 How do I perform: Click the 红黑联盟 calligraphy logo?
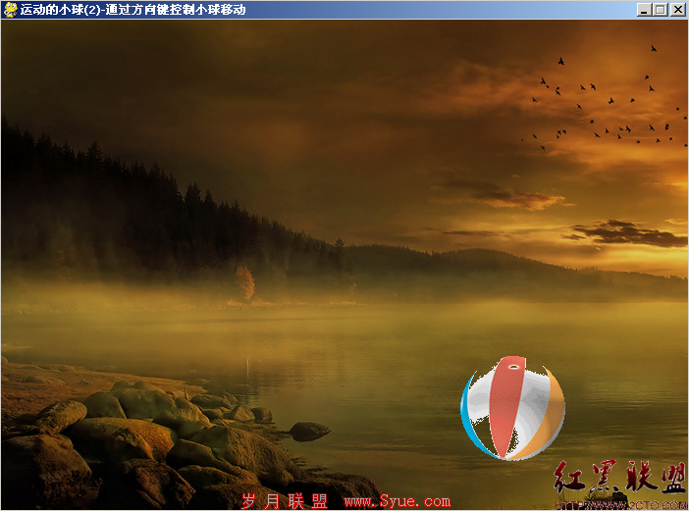tap(619, 478)
